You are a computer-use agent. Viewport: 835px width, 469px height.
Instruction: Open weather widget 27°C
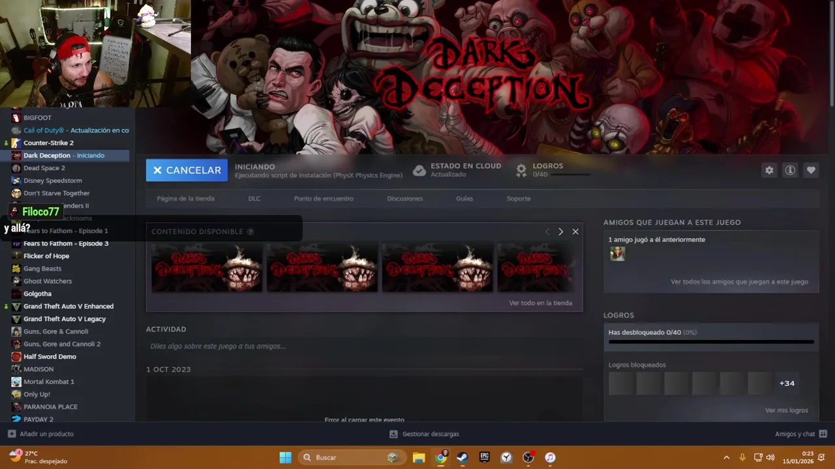click(39, 457)
